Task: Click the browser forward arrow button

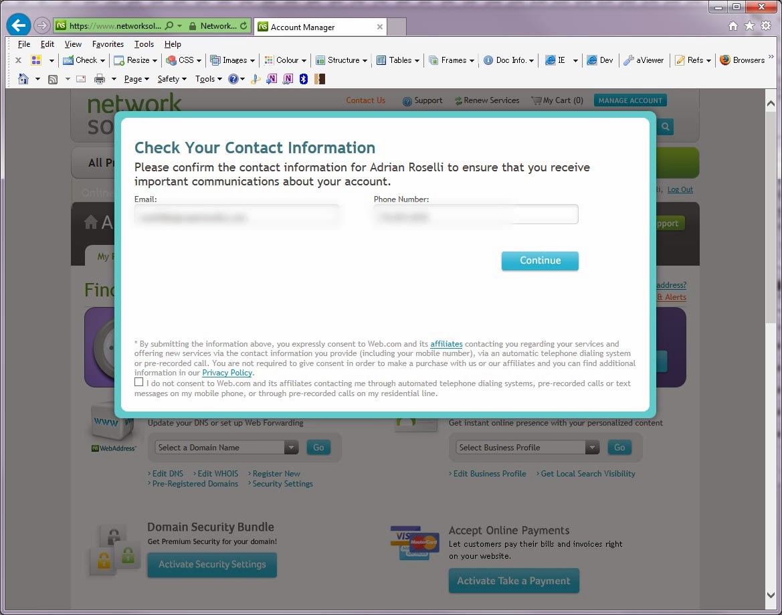Action: (42, 25)
